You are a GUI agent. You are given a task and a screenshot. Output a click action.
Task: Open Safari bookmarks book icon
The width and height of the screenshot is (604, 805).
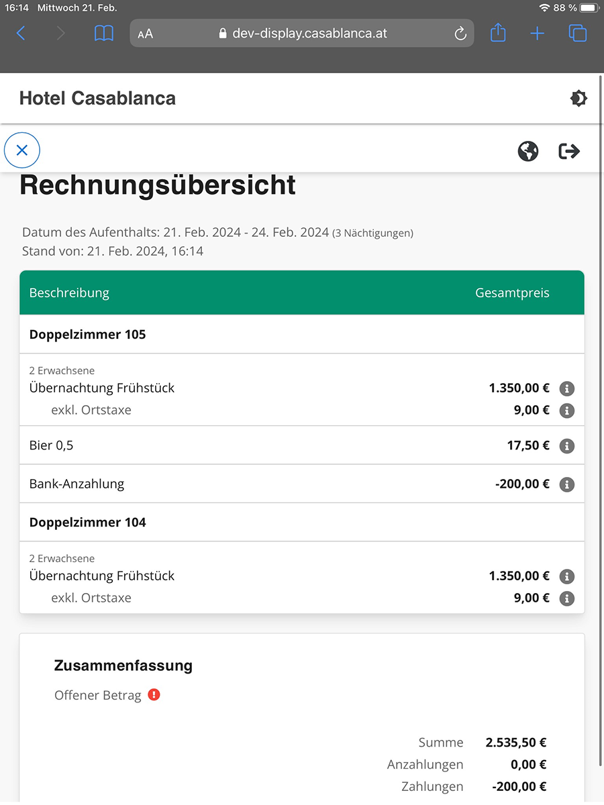(104, 33)
